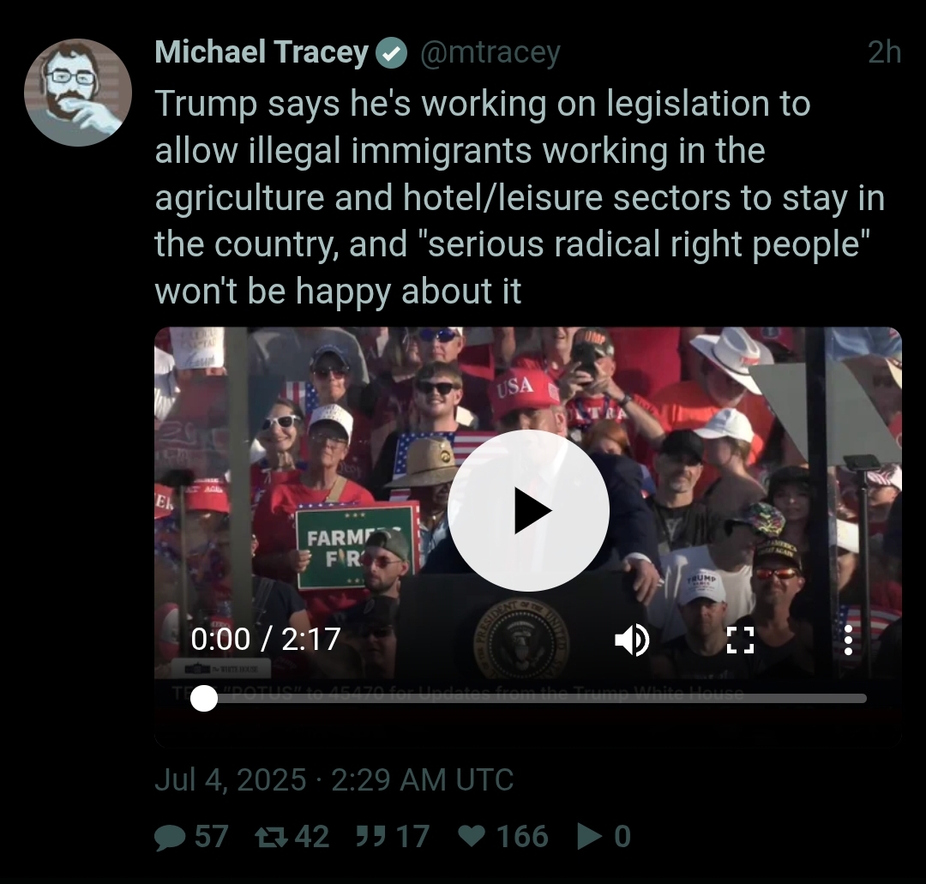Image resolution: width=926 pixels, height=884 pixels.
Task: Click the play-triangle views icon
Action: (589, 836)
